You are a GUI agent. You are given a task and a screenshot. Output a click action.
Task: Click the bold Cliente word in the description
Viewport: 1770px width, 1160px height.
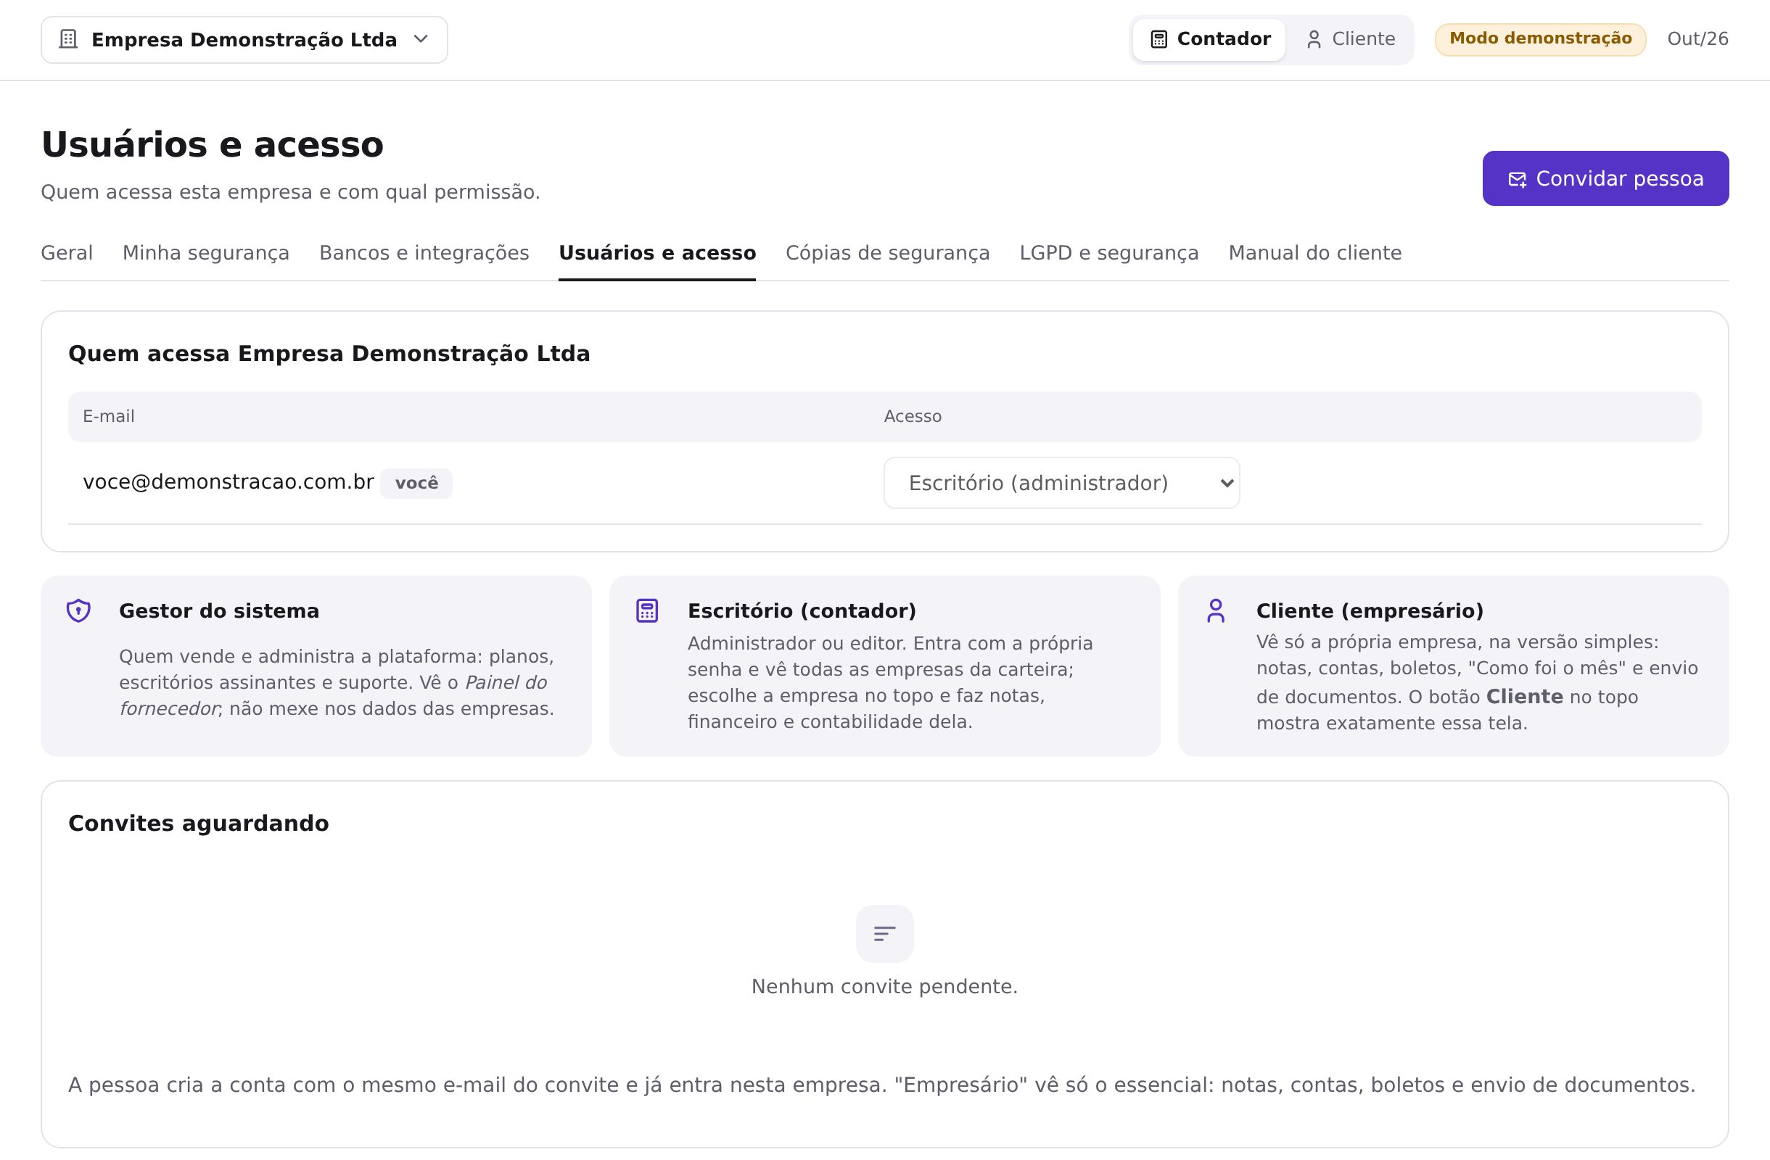pyautogui.click(x=1525, y=697)
